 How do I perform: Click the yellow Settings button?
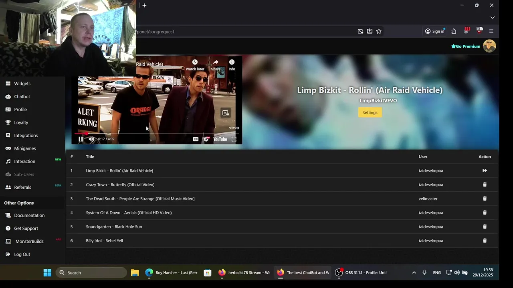coord(370,112)
